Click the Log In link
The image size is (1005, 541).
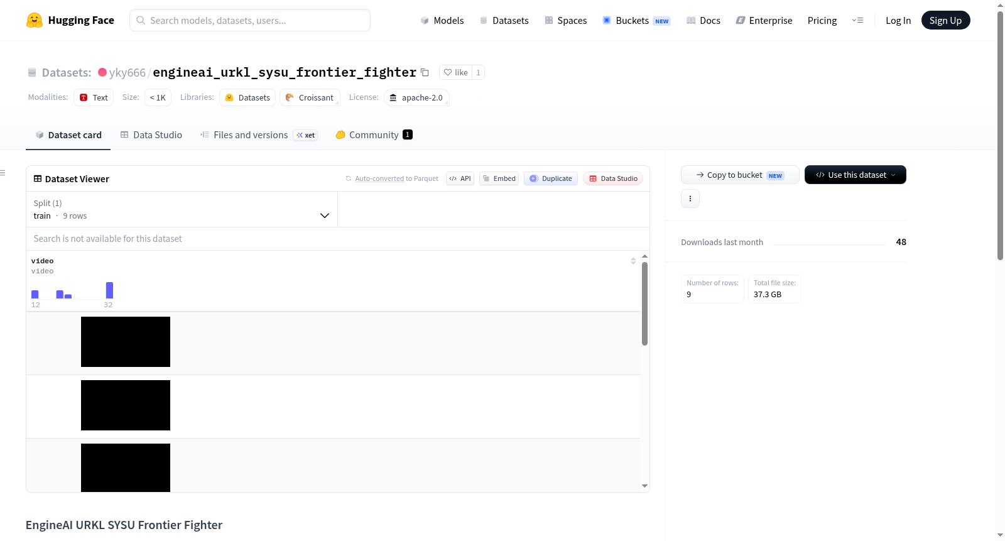click(898, 20)
